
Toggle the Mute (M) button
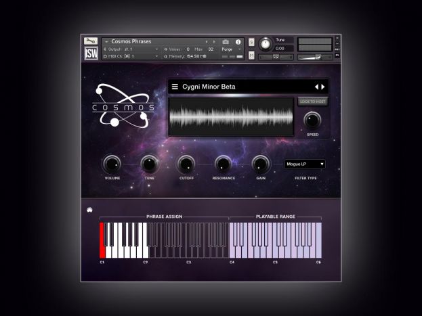point(251,55)
